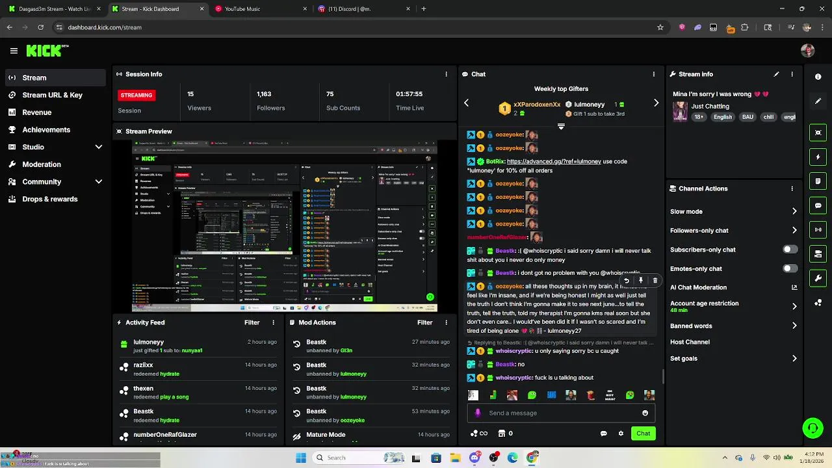Toggle wrench widget in right rail
Screen dimensions: 832x468
pyautogui.click(x=818, y=278)
